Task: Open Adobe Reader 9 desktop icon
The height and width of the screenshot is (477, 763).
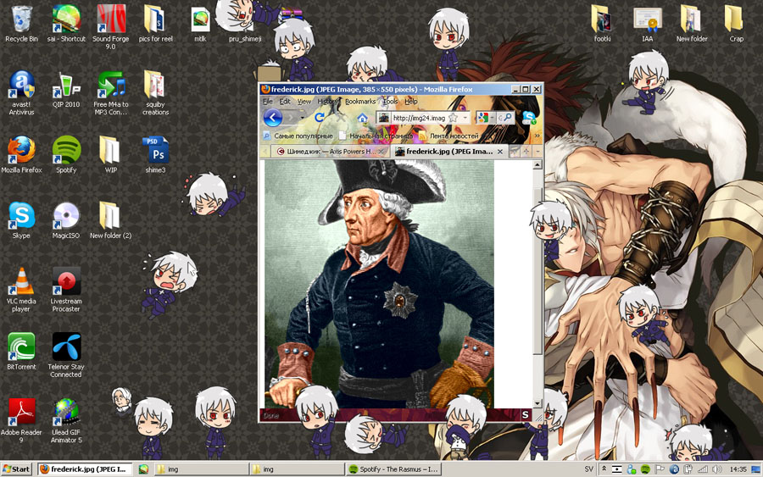Action: (21, 420)
